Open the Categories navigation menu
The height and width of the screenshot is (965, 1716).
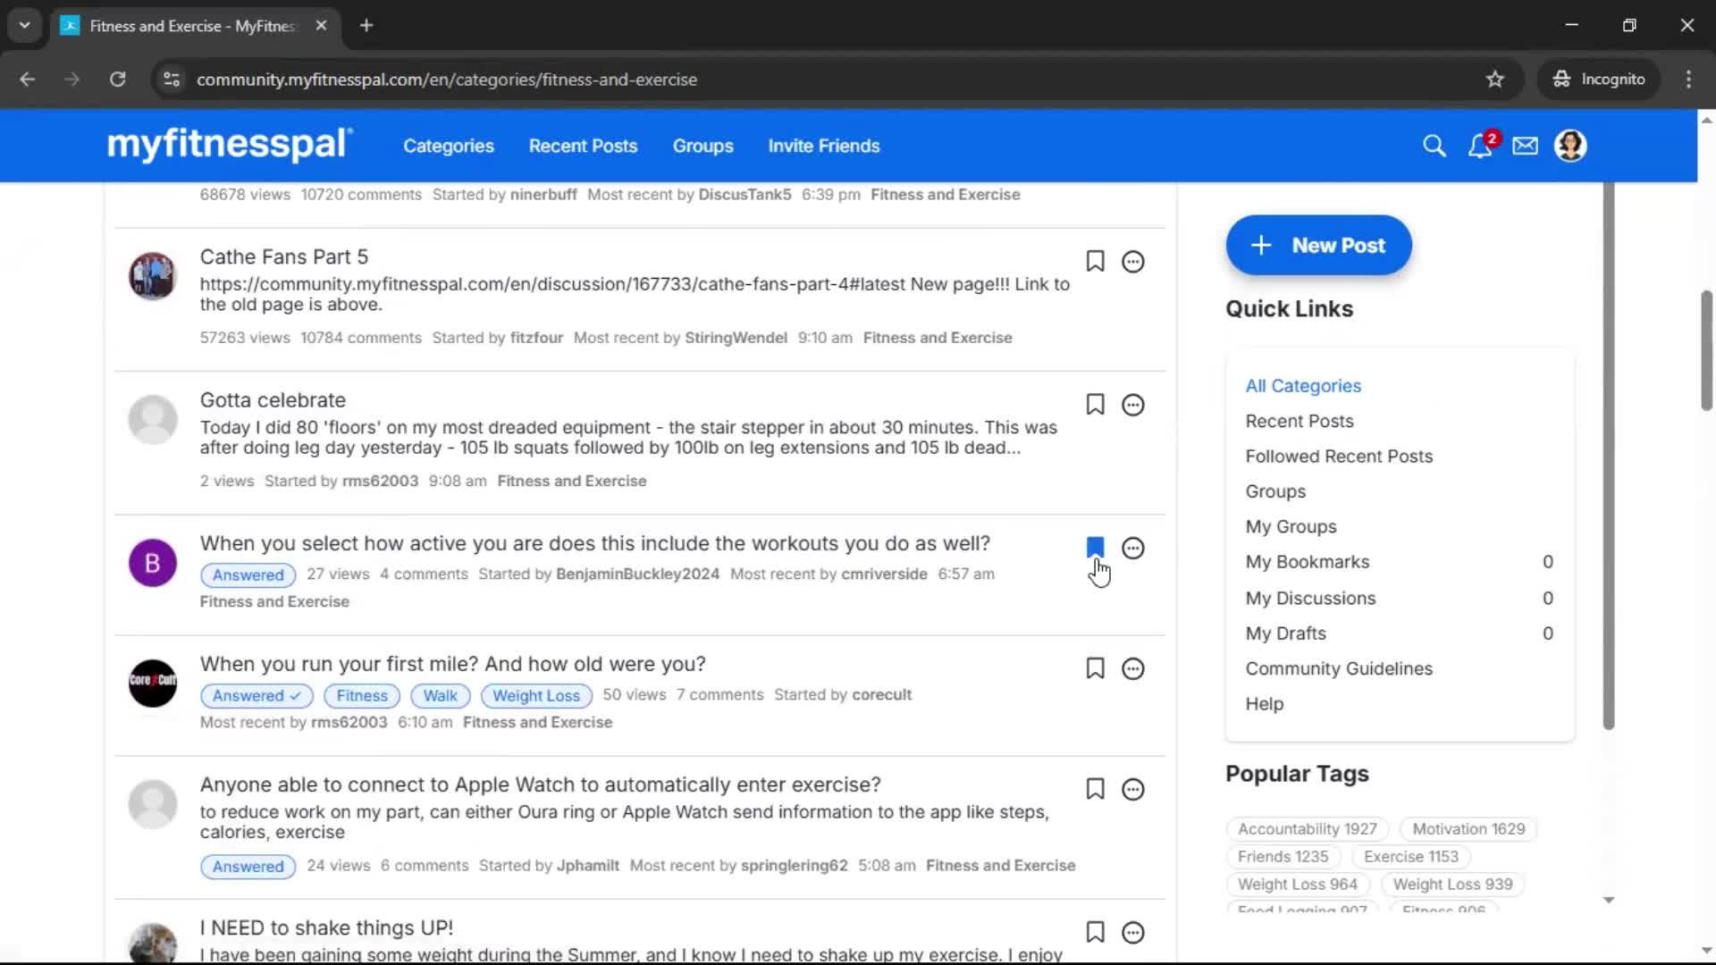pyautogui.click(x=448, y=146)
